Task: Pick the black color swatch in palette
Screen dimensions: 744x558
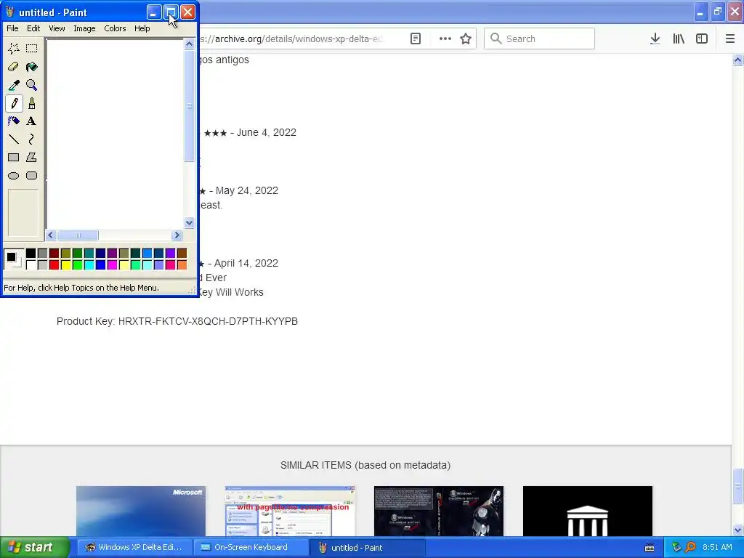Action: [x=31, y=254]
